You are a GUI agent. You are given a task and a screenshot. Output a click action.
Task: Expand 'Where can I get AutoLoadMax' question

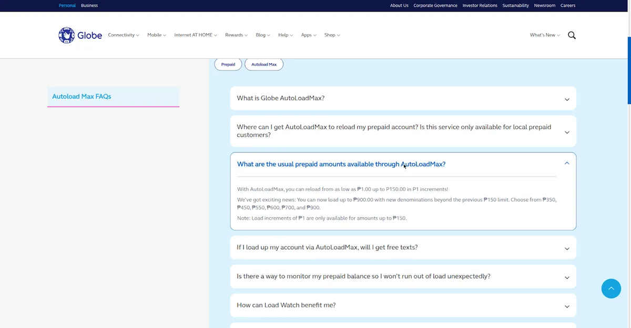pos(403,131)
